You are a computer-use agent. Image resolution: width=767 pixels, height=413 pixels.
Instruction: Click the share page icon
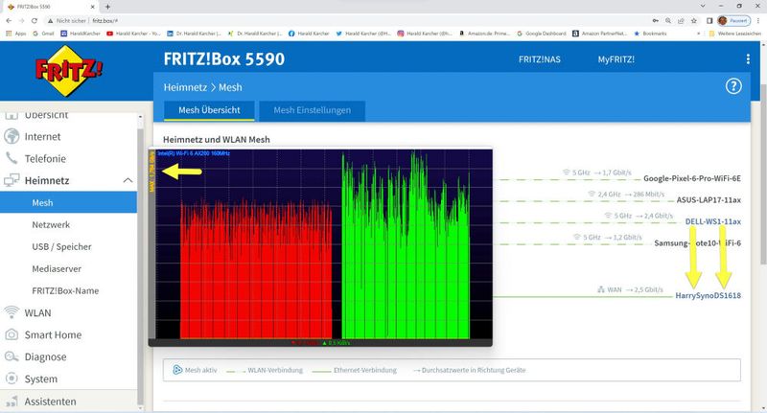click(681, 20)
